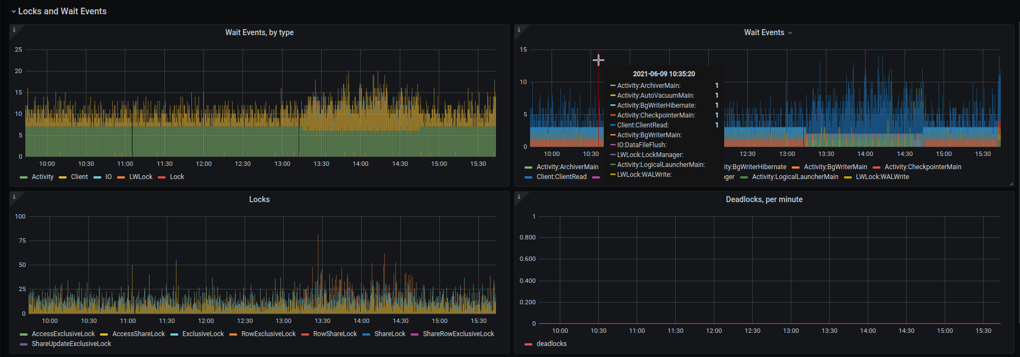Open color picker for deadlocks legend swatch
The image size is (1020, 357).
528,344
